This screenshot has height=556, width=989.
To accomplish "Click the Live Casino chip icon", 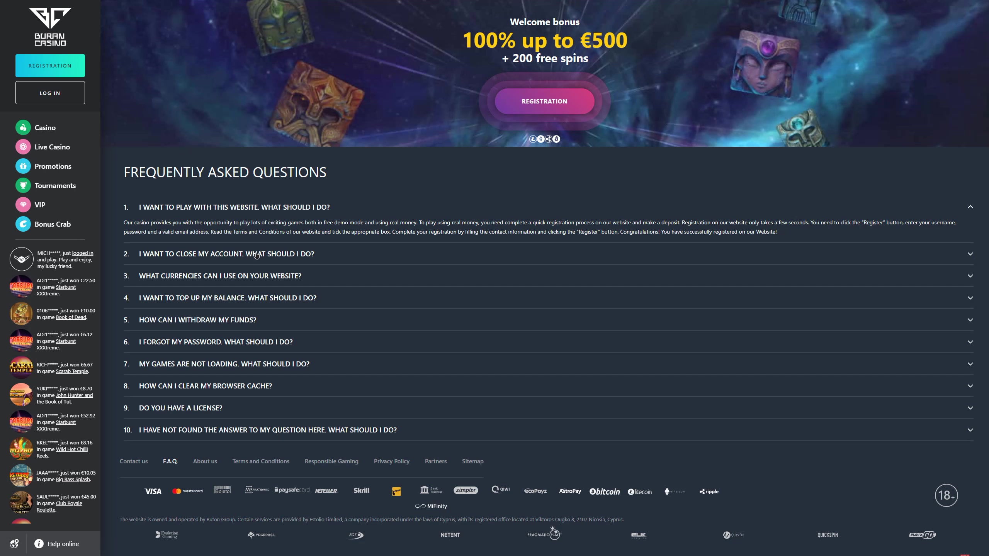I will 23,147.
